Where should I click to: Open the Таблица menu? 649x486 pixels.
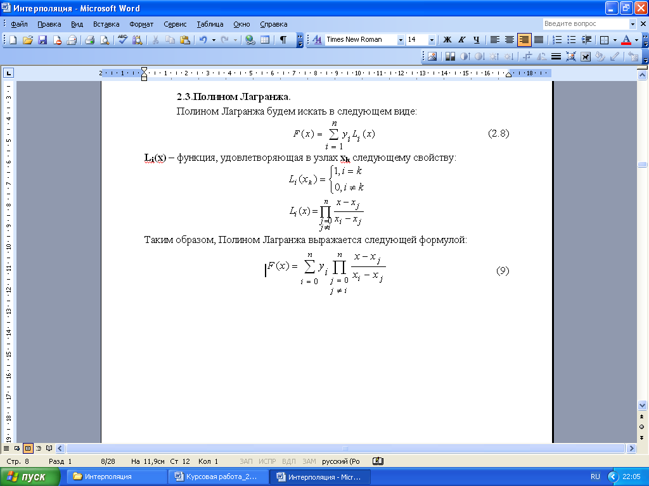(210, 24)
